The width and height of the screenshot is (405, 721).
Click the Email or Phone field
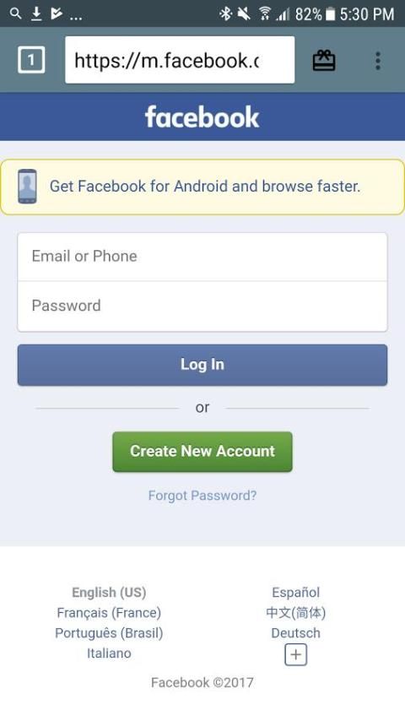[202, 257]
